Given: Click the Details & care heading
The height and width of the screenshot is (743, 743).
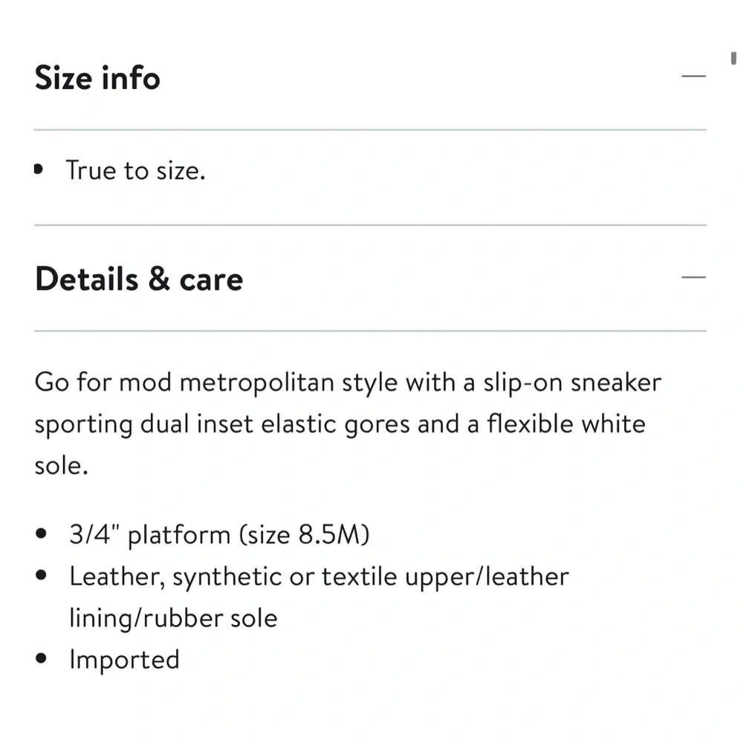Looking at the screenshot, I should click(139, 279).
